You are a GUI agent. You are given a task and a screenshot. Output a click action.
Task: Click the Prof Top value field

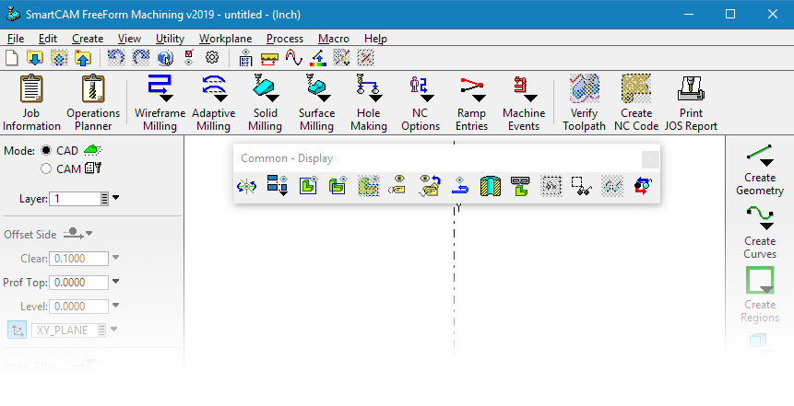[78, 282]
